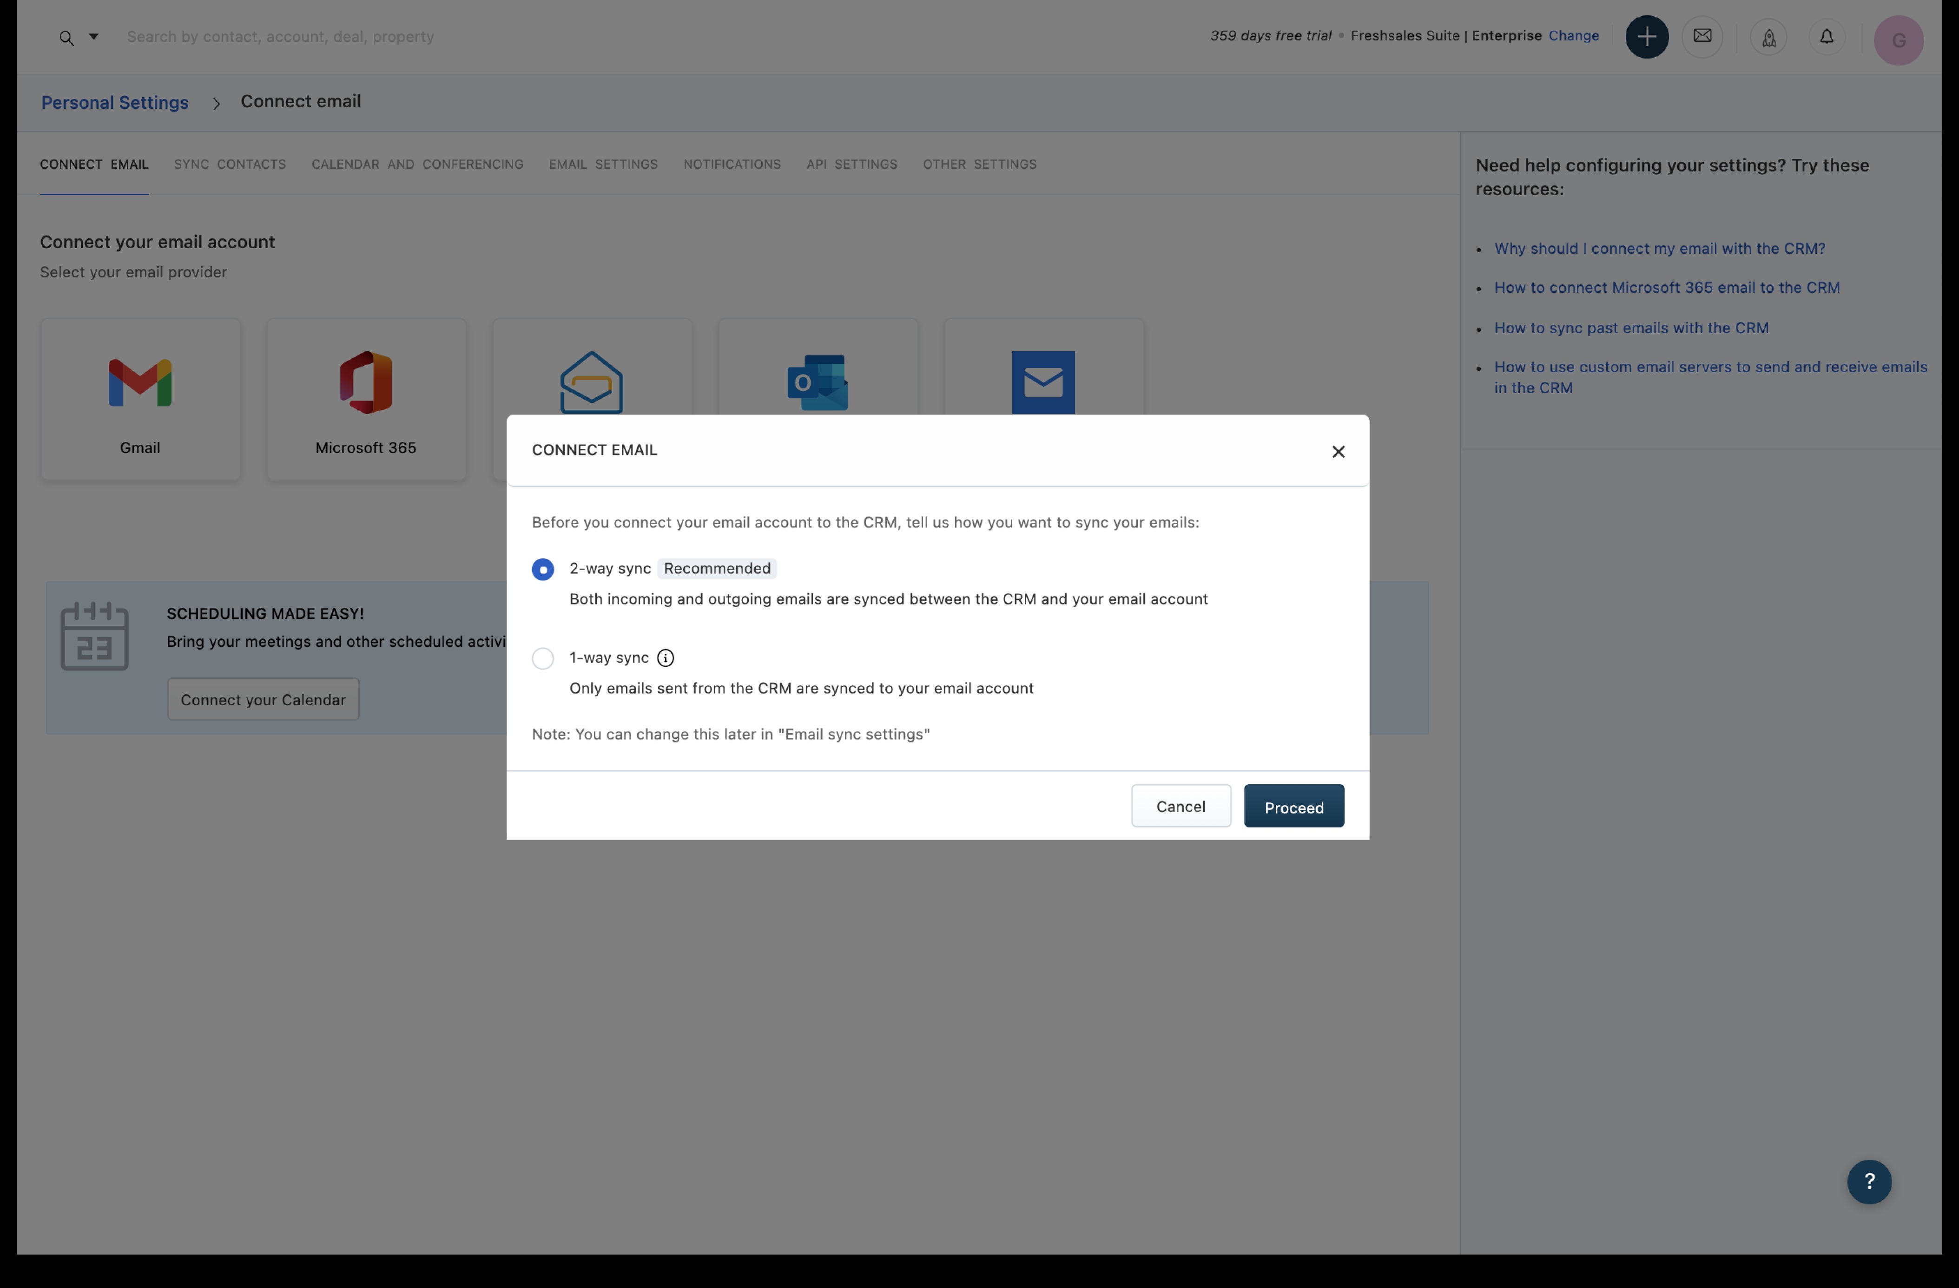The width and height of the screenshot is (1959, 1288).
Task: Select the Microsoft 365 provider icon
Action: coord(365,383)
